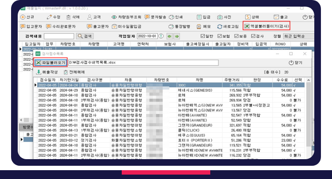Click 파일불러오기 load file button
The image size is (332, 179).
point(51,63)
